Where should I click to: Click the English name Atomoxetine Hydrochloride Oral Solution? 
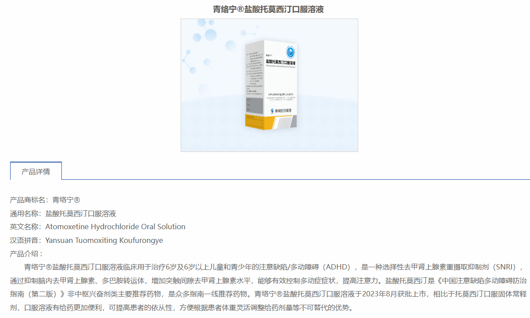click(x=98, y=227)
